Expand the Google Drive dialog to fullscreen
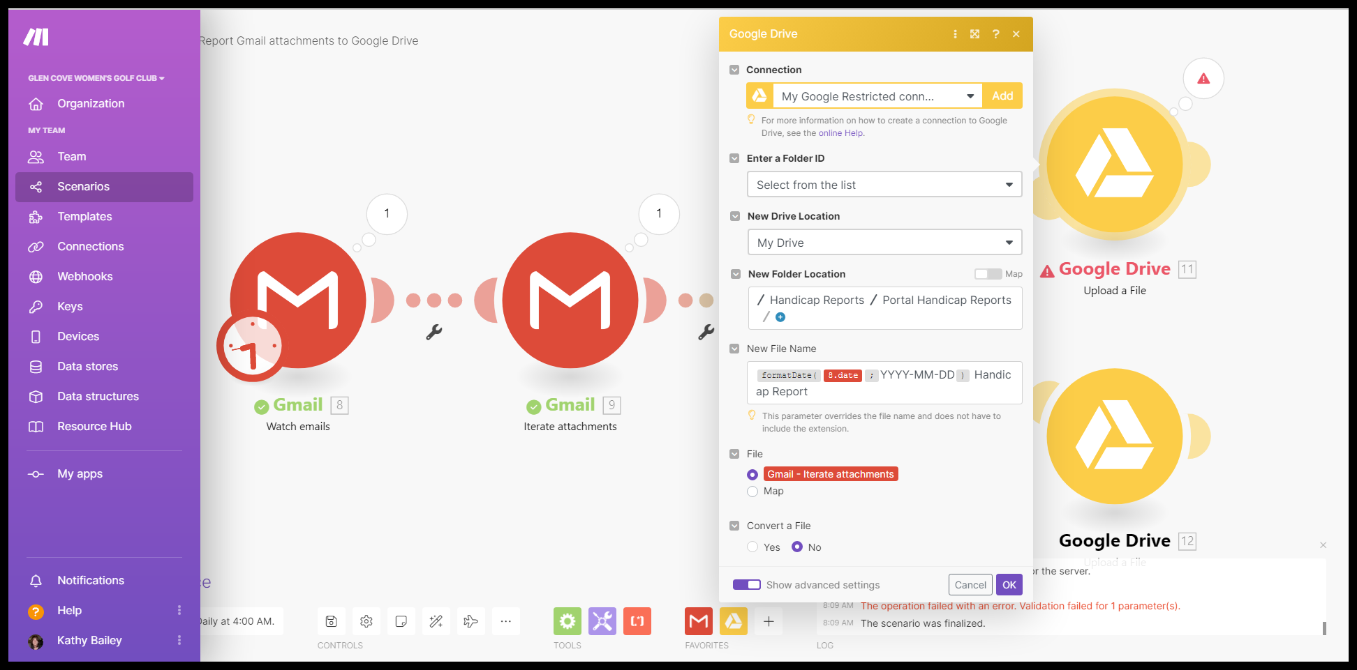 pyautogui.click(x=975, y=34)
